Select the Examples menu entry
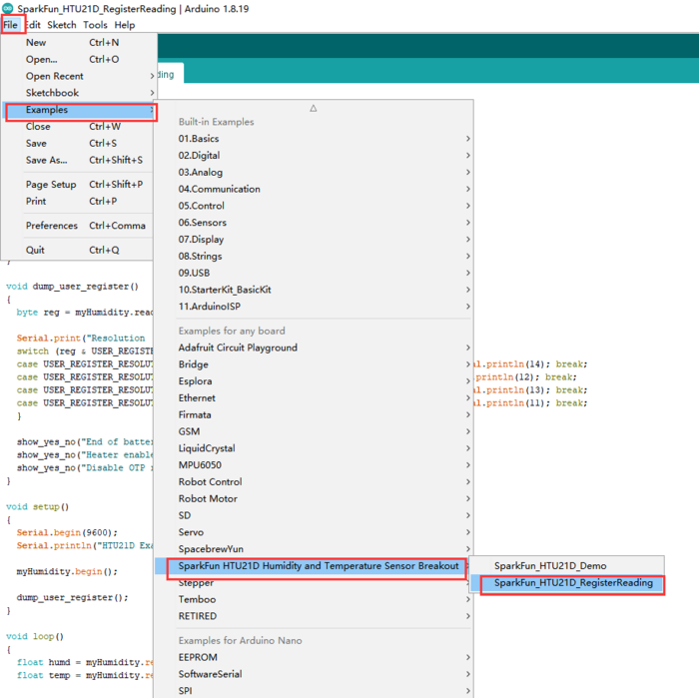Screen dimensions: 699x698 click(x=79, y=110)
